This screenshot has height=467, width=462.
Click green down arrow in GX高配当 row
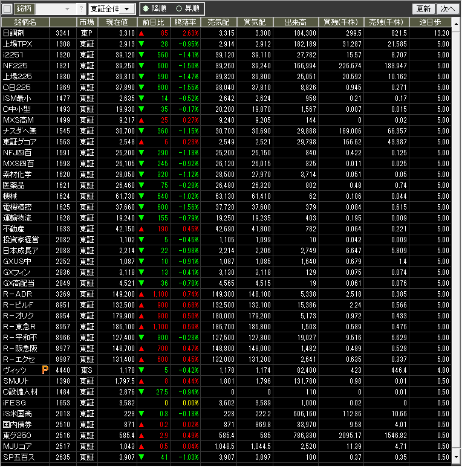(142, 283)
